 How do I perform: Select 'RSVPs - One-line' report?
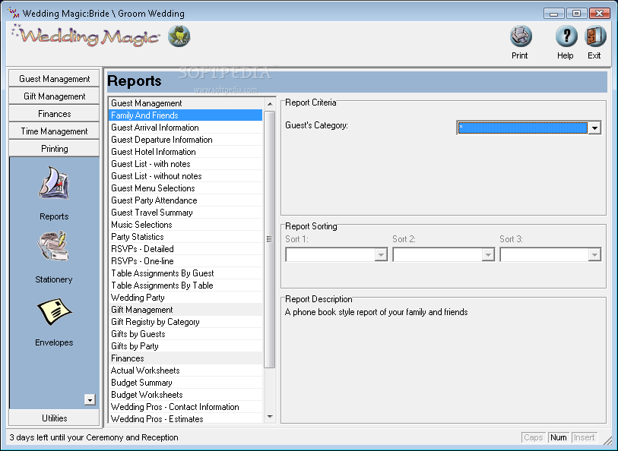click(x=185, y=261)
